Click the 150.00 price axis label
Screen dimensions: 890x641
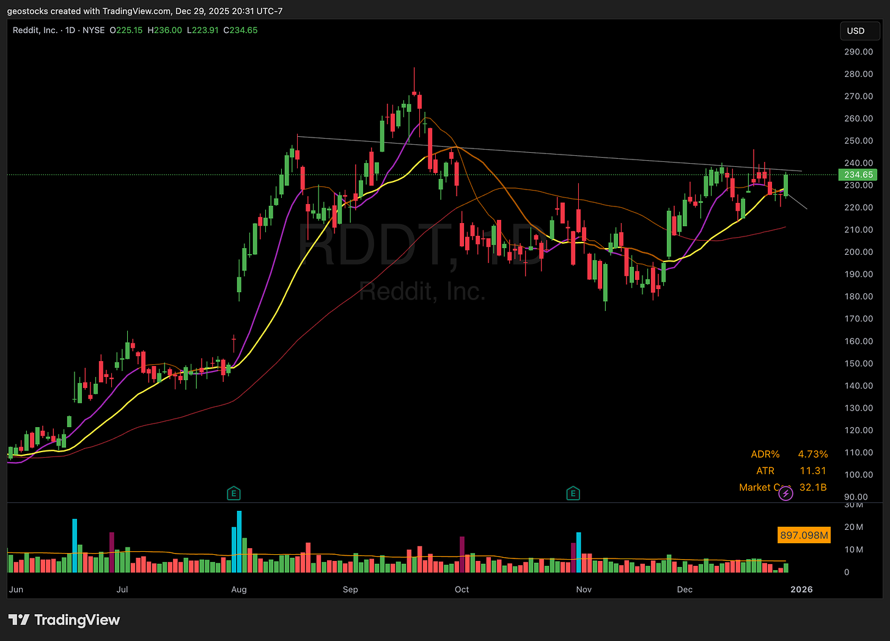click(x=858, y=364)
